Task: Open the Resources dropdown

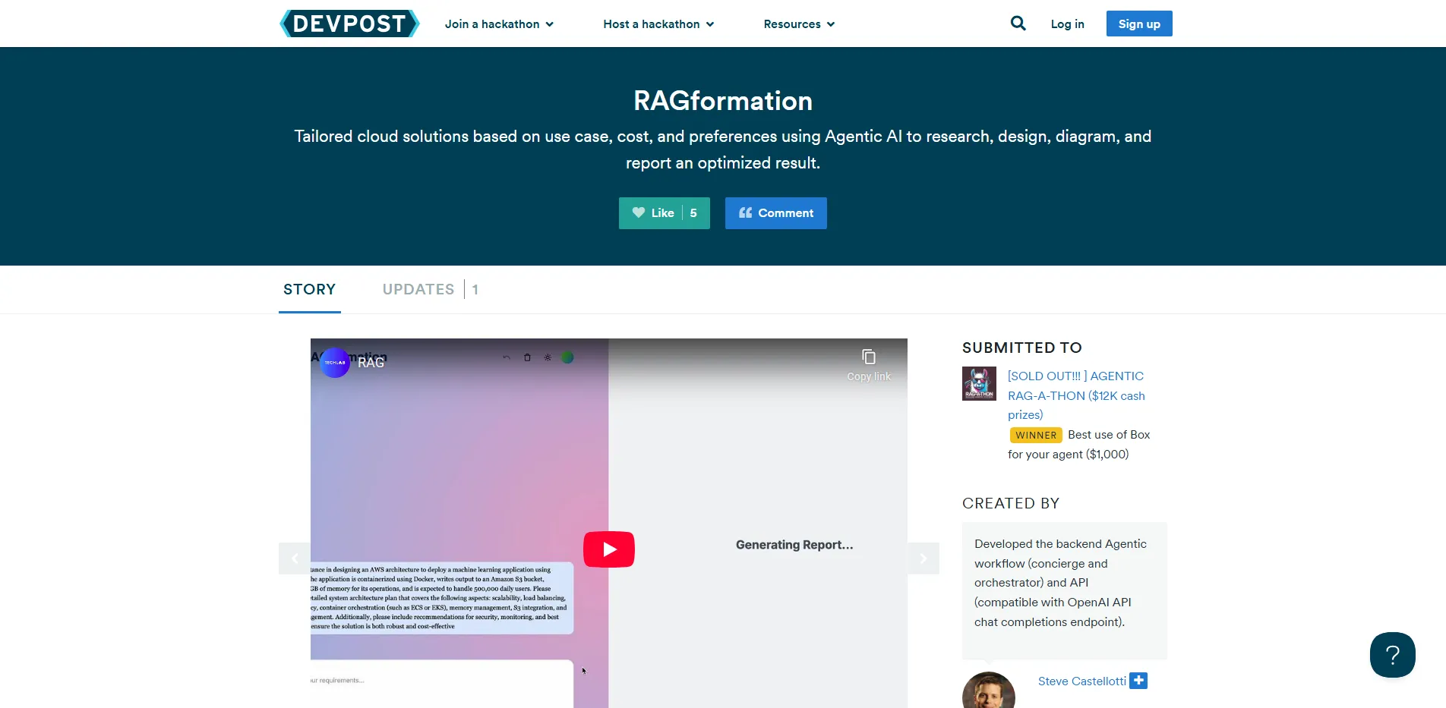Action: (x=798, y=24)
